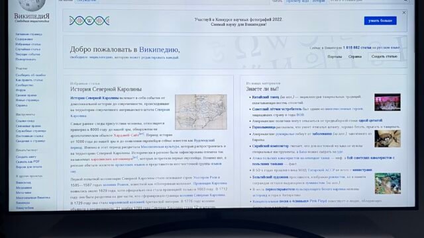Open the red 'Хардвей Сайт' link
Viewport: 424px width, 238px height.
pyautogui.click(x=127, y=135)
